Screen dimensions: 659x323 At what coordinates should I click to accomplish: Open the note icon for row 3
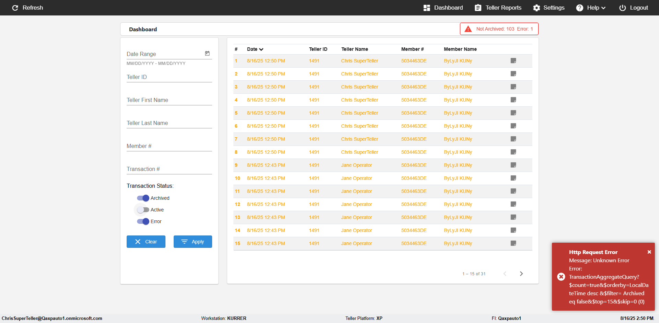tap(513, 87)
